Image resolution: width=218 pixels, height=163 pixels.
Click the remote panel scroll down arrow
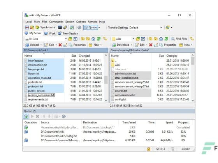click(193, 101)
